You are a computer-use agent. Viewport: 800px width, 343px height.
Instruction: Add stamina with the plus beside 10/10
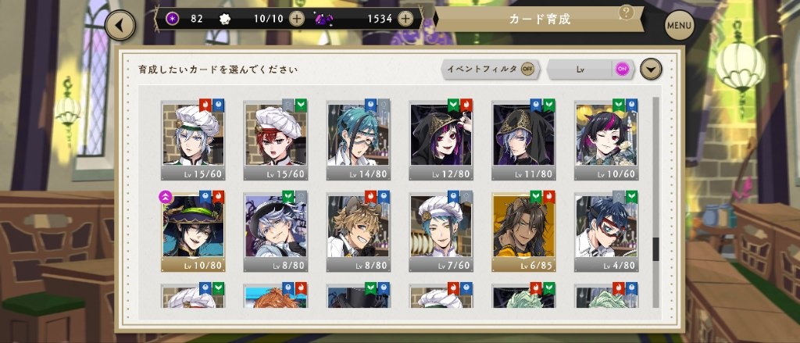pyautogui.click(x=296, y=19)
